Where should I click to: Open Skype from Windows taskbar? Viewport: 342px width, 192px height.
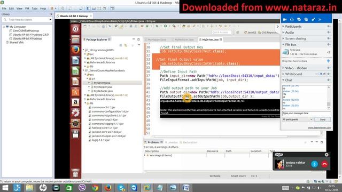pyautogui.click(x=121, y=188)
